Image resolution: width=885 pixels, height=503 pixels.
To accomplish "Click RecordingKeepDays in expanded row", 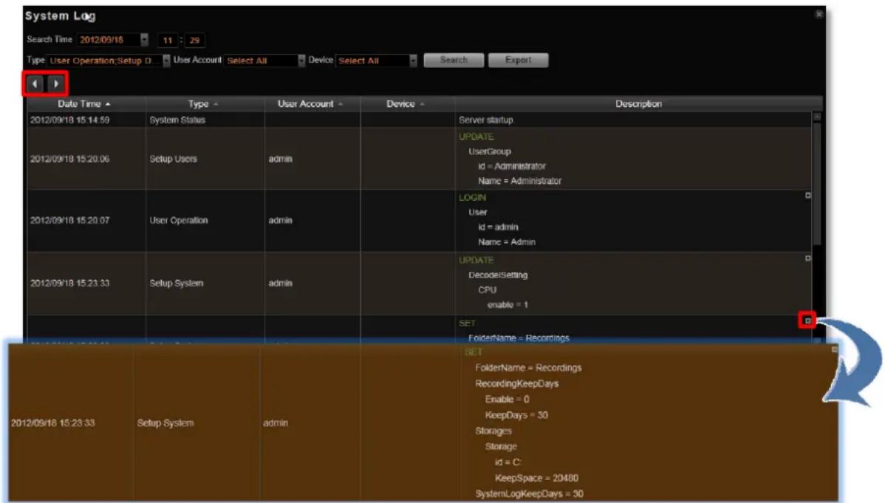I will pyautogui.click(x=517, y=383).
